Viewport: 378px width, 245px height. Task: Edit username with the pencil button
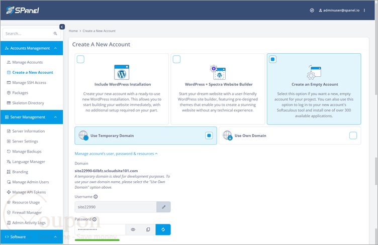(164, 207)
